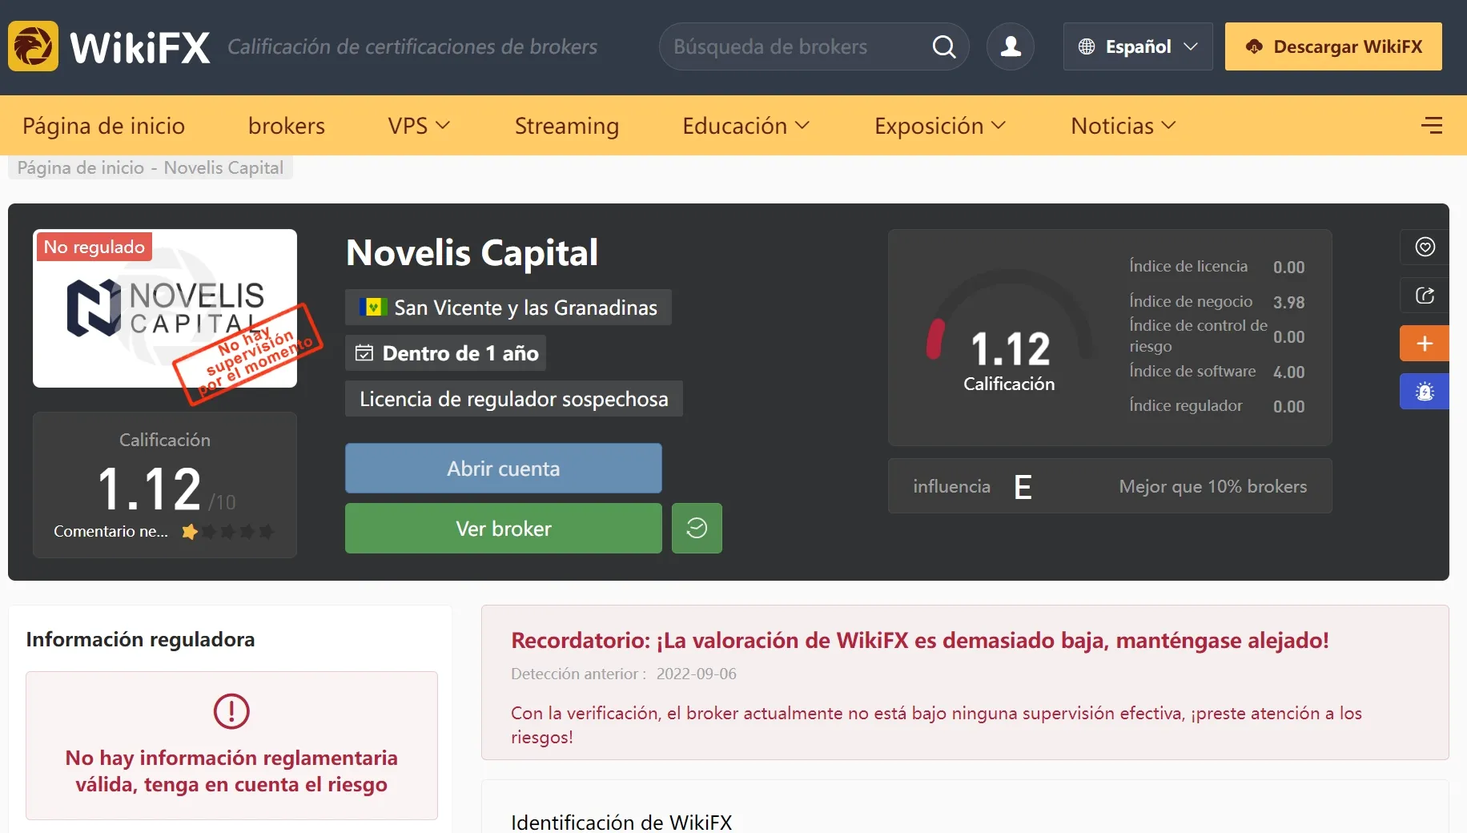Viewport: 1467px width, 833px height.
Task: Click the share icon in sidebar
Action: point(1425,296)
